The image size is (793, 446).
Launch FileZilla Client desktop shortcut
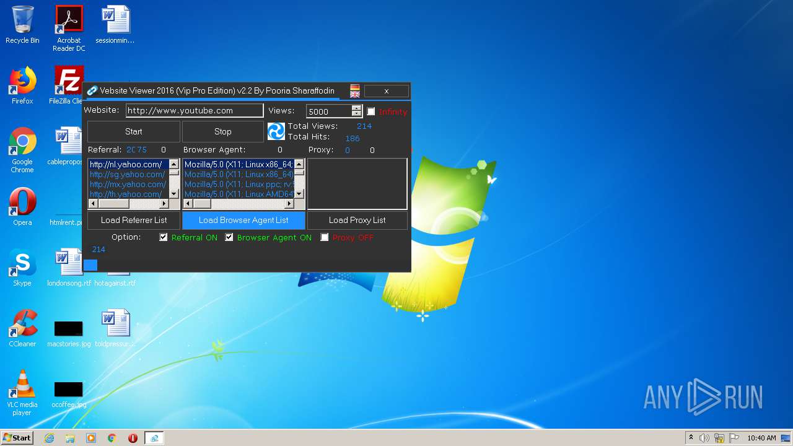click(68, 85)
